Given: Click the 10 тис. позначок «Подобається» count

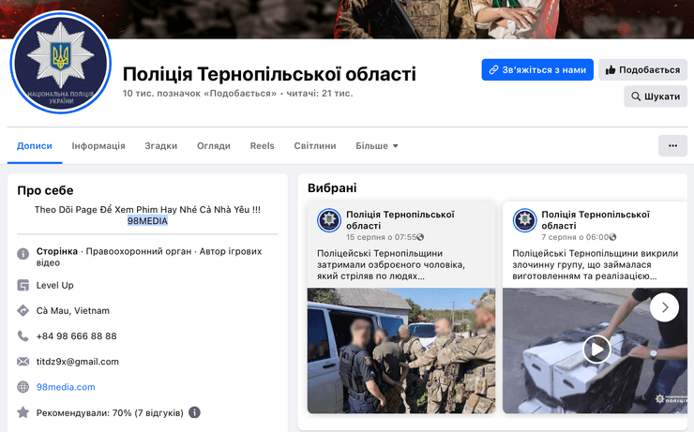Looking at the screenshot, I should tap(200, 94).
